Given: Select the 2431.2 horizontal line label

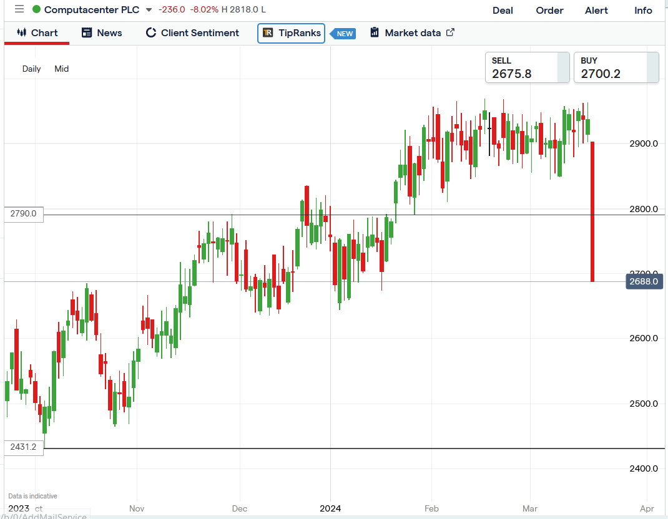Looking at the screenshot, I should [x=24, y=447].
